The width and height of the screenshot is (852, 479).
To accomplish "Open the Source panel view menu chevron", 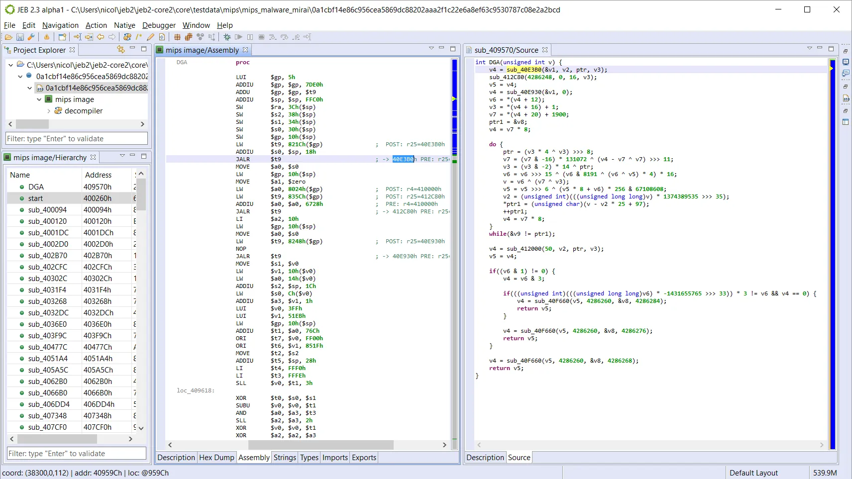I will (810, 48).
